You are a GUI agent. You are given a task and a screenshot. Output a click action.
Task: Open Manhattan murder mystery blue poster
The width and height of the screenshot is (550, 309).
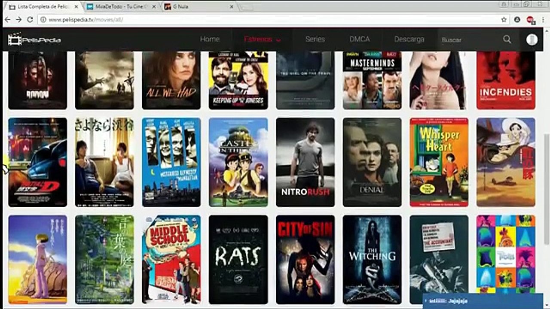pyautogui.click(x=171, y=162)
